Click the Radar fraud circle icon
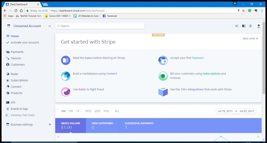 66,92
